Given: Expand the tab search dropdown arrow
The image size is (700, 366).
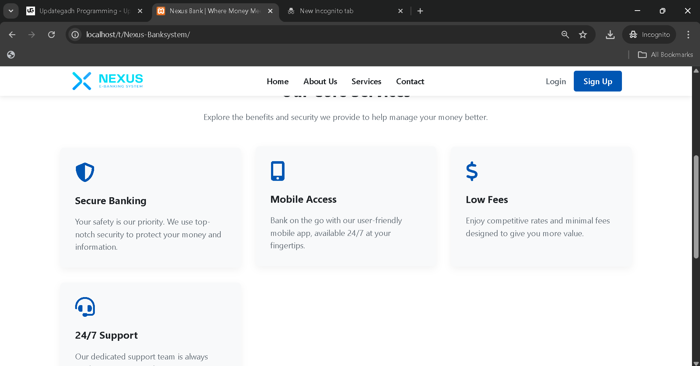Looking at the screenshot, I should click(x=11, y=11).
